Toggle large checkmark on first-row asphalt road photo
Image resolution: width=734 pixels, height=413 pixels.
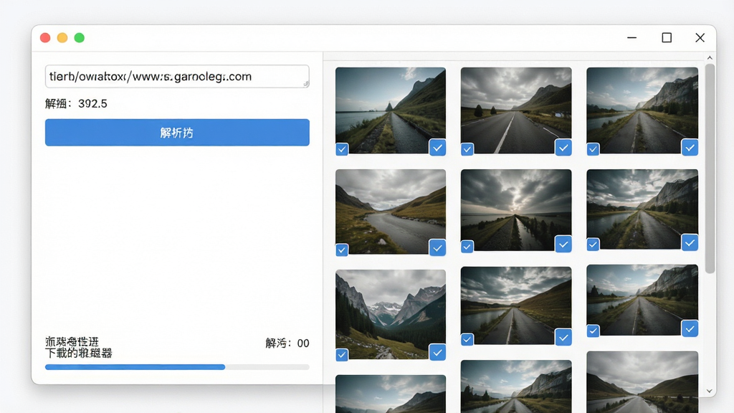click(x=563, y=148)
